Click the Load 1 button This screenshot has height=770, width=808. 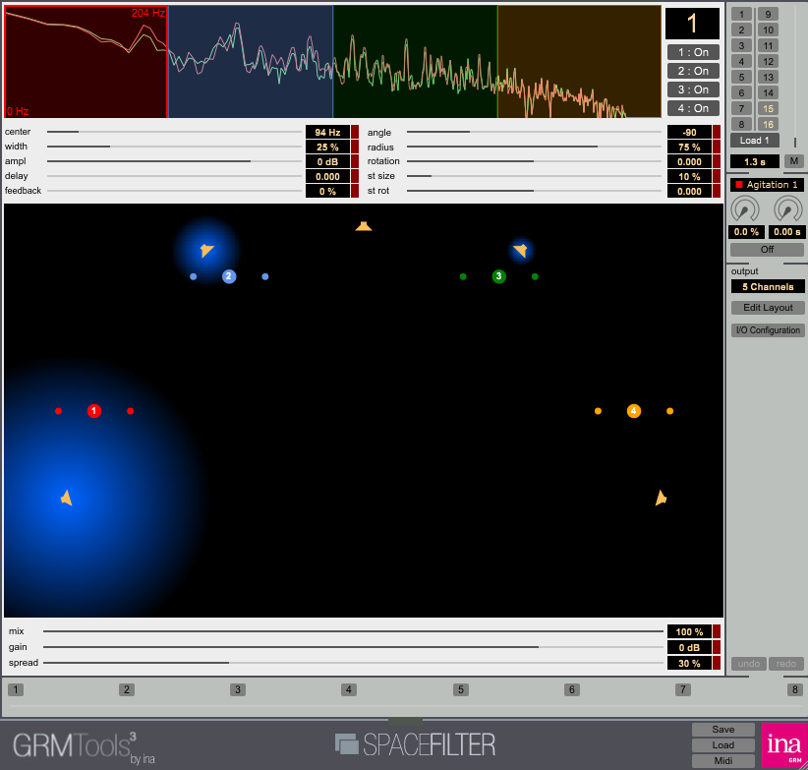coord(754,141)
